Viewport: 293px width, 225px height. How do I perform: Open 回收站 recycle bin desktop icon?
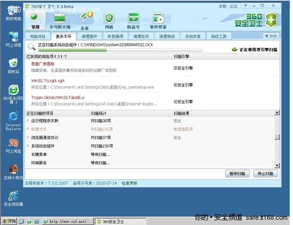tap(13, 66)
